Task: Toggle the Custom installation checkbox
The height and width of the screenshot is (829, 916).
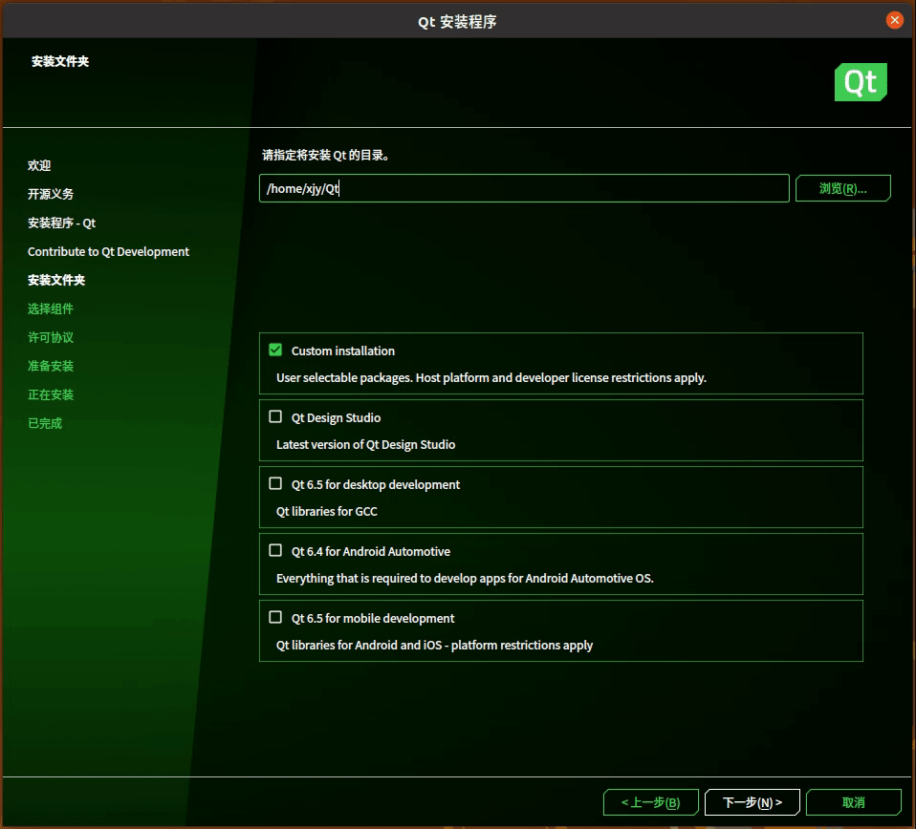Action: [x=275, y=351]
